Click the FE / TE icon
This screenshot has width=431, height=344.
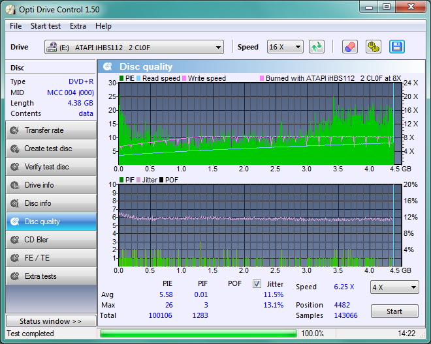[x=14, y=258]
